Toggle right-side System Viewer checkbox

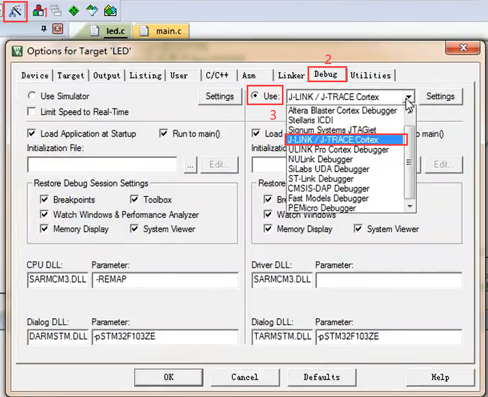coord(358,229)
